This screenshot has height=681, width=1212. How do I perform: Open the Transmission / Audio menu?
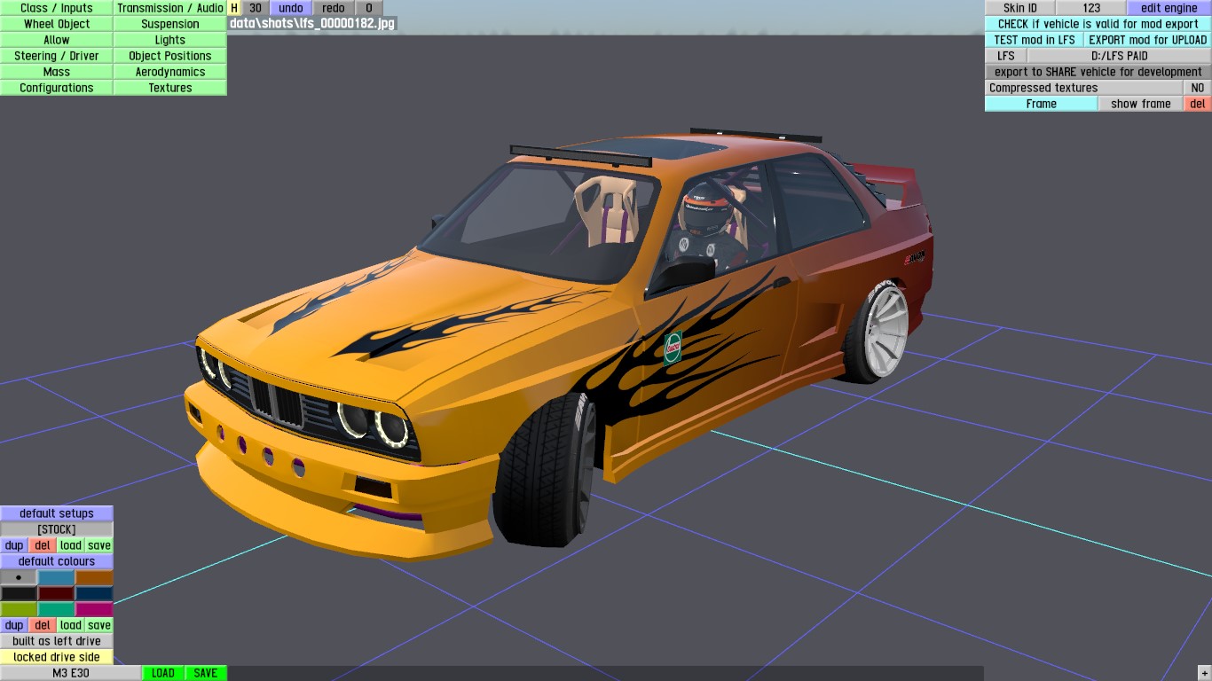click(x=170, y=8)
